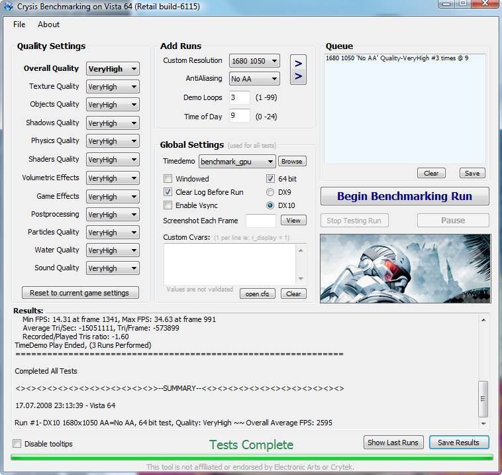Tick the Disable tooltips checkbox
Image resolution: width=502 pixels, height=475 pixels.
coord(17,444)
